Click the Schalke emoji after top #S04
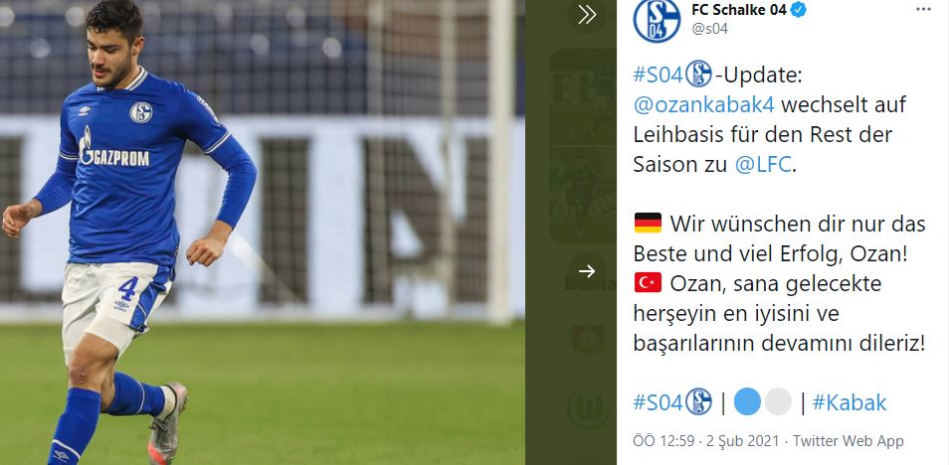Image resolution: width=949 pixels, height=465 pixels. (698, 75)
